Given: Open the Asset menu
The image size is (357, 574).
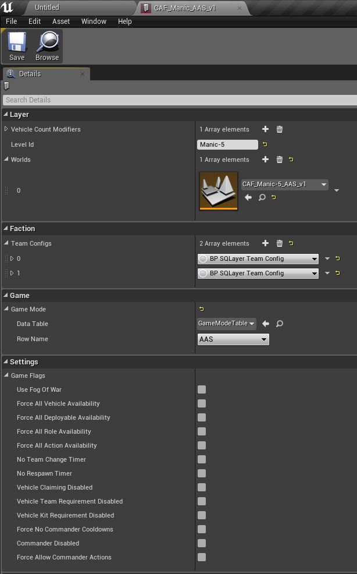Looking at the screenshot, I should [61, 21].
